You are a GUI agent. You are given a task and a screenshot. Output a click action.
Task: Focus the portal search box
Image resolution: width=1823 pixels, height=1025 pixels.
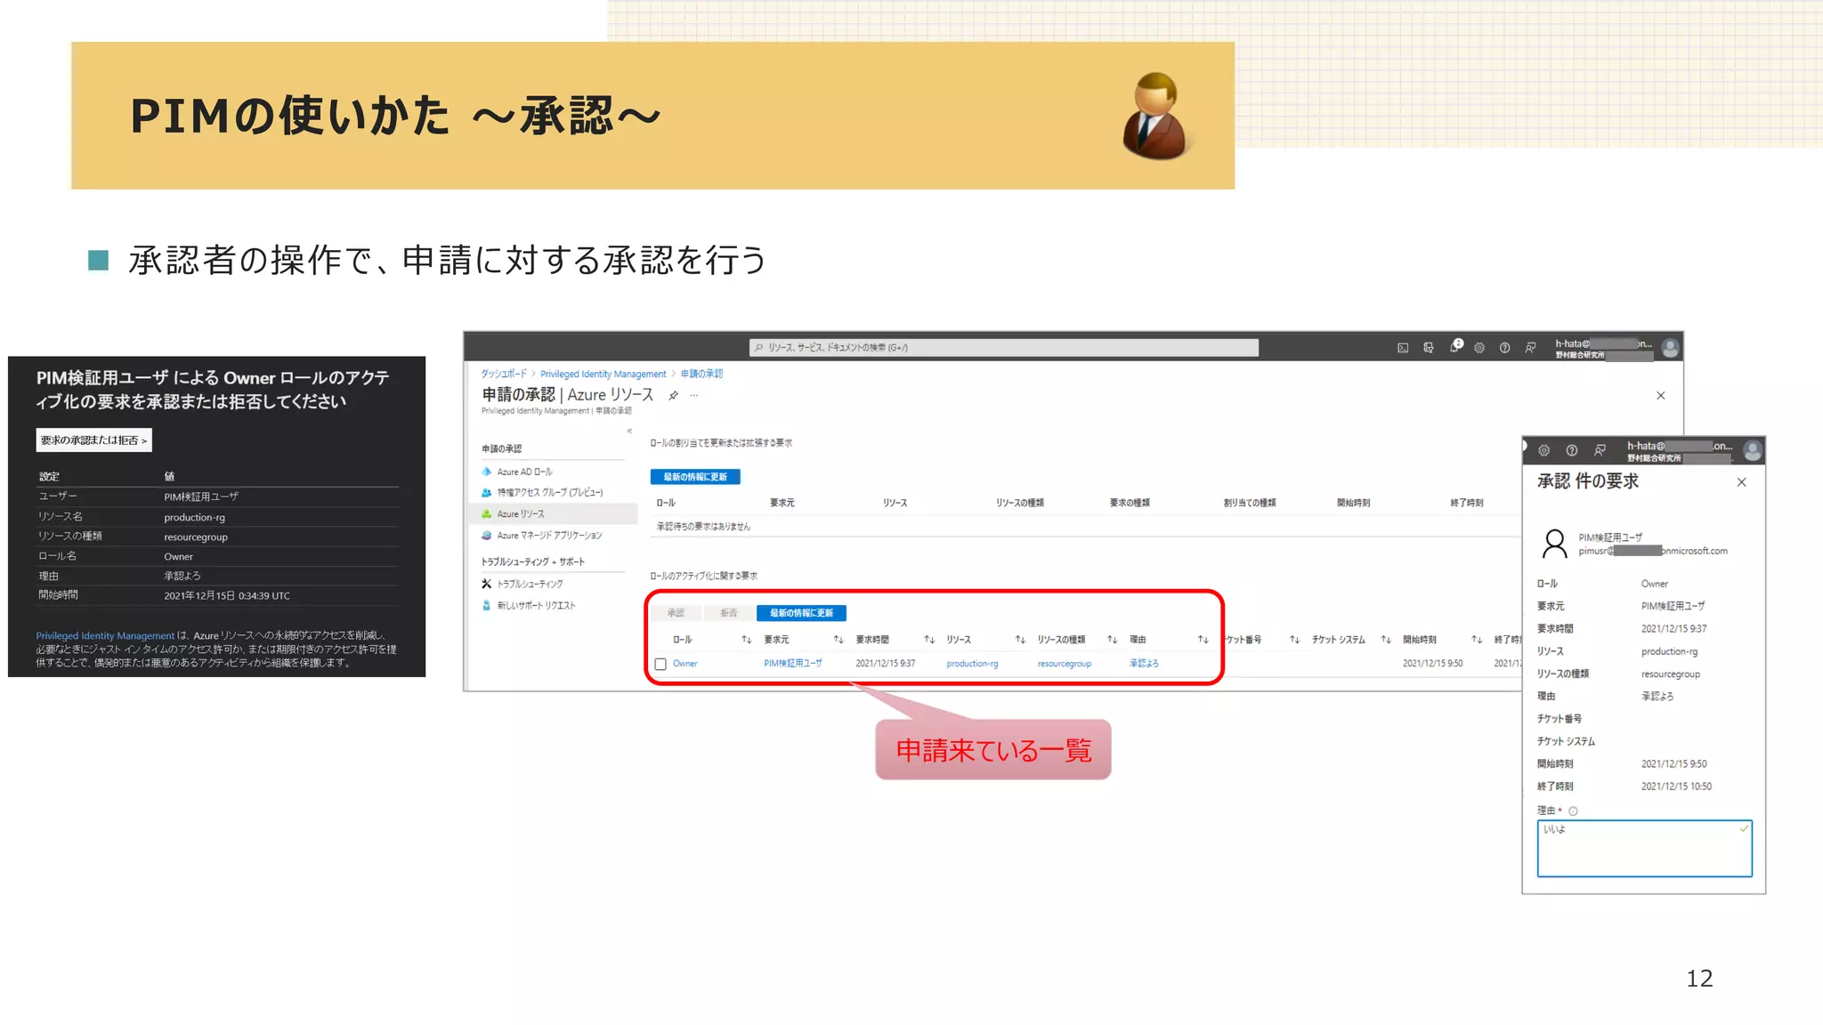tap(1003, 347)
